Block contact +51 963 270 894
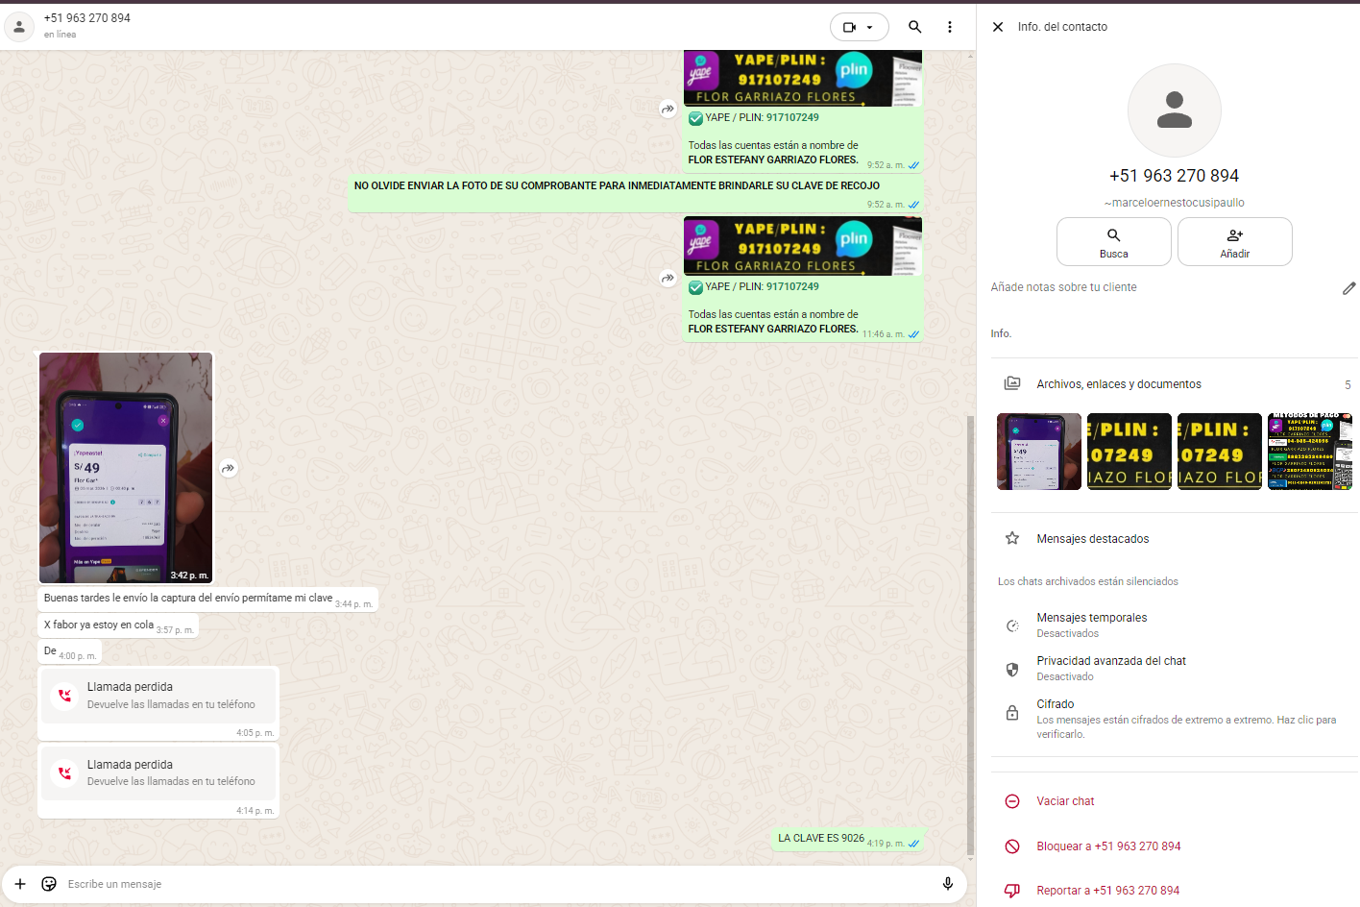 pos(1107,846)
